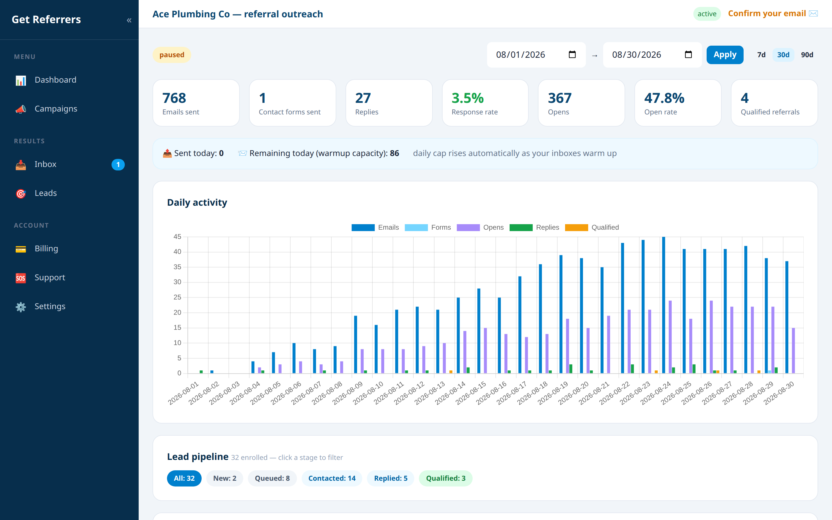The image size is (832, 520).
Task: Click the Campaigns megaphone icon
Action: tap(21, 109)
